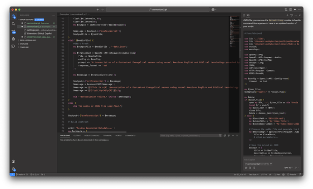Open the Run and Debug view
The width and height of the screenshot is (313, 189).
tap(13, 39)
